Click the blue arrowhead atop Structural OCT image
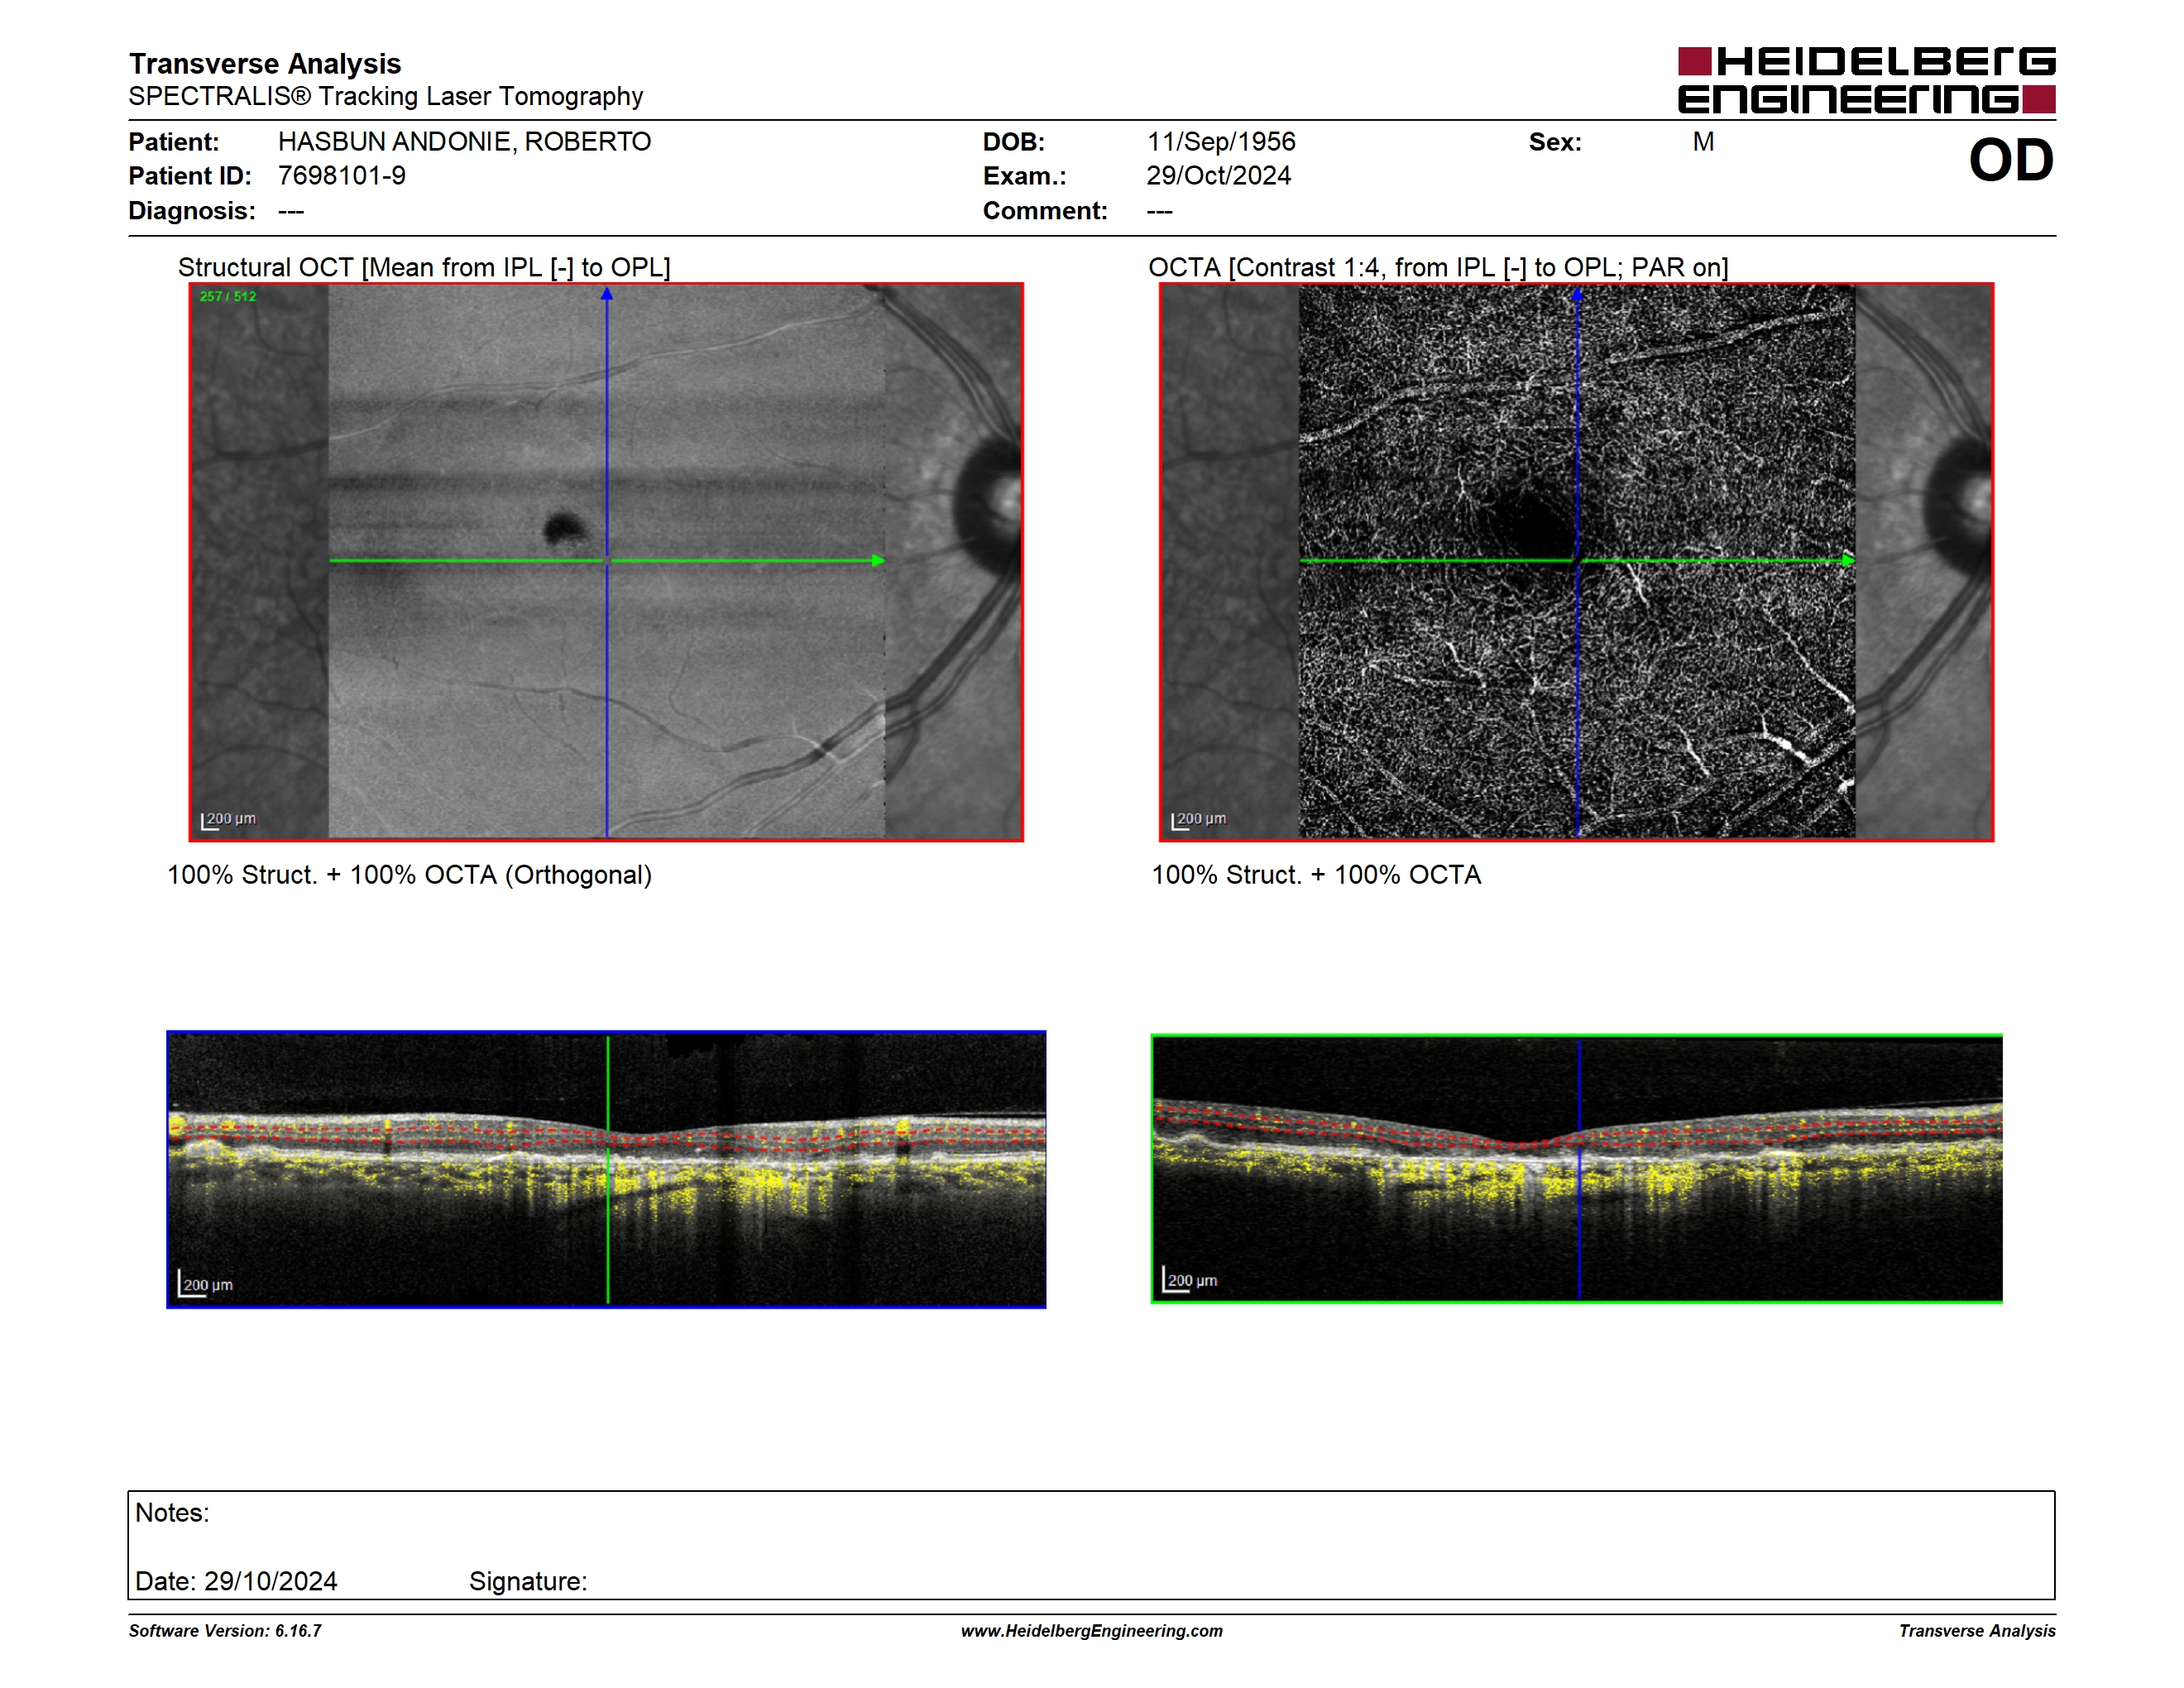This screenshot has width=2184, height=1688. click(607, 294)
